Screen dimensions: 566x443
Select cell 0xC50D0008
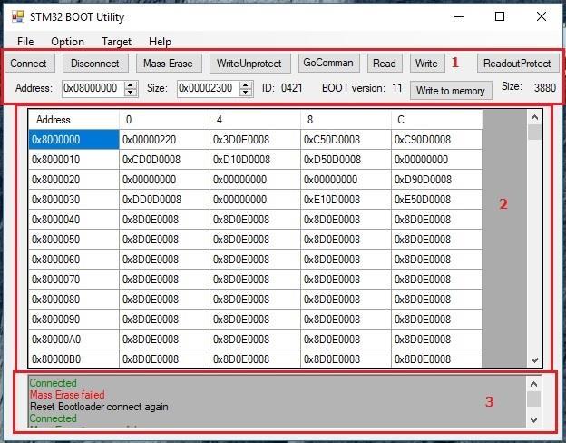pos(346,140)
